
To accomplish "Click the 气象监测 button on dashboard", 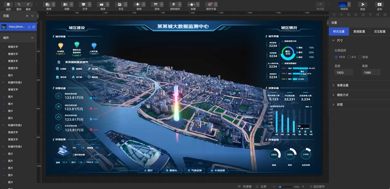I will click(x=195, y=170).
